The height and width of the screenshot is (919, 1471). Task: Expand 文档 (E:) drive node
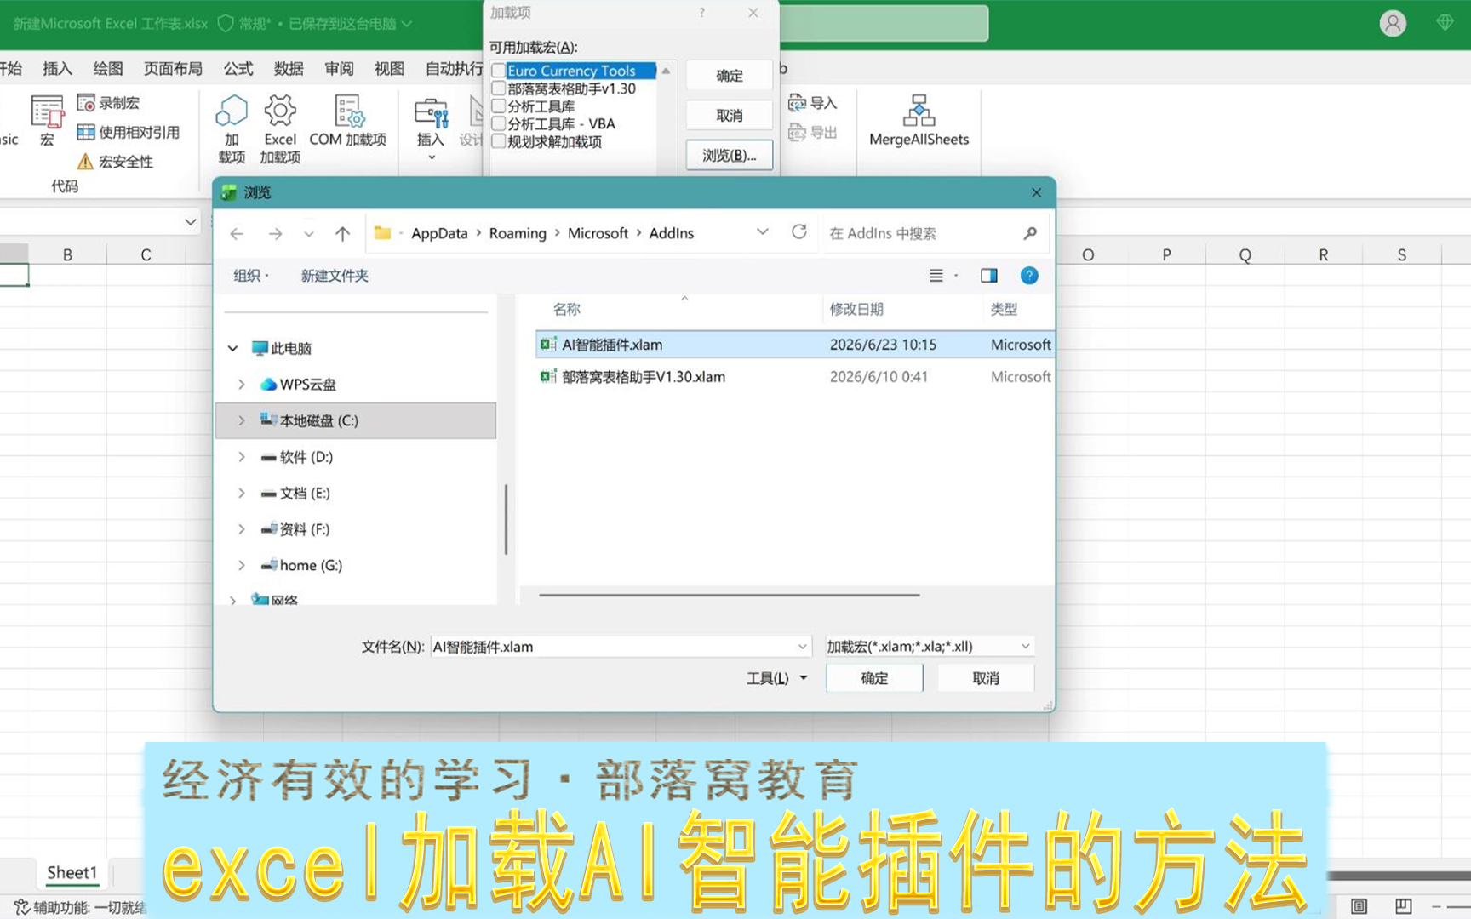point(242,493)
